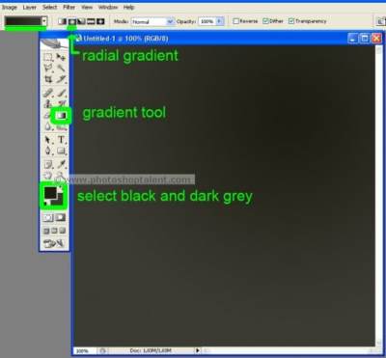Select the Crop tool

(x=48, y=79)
